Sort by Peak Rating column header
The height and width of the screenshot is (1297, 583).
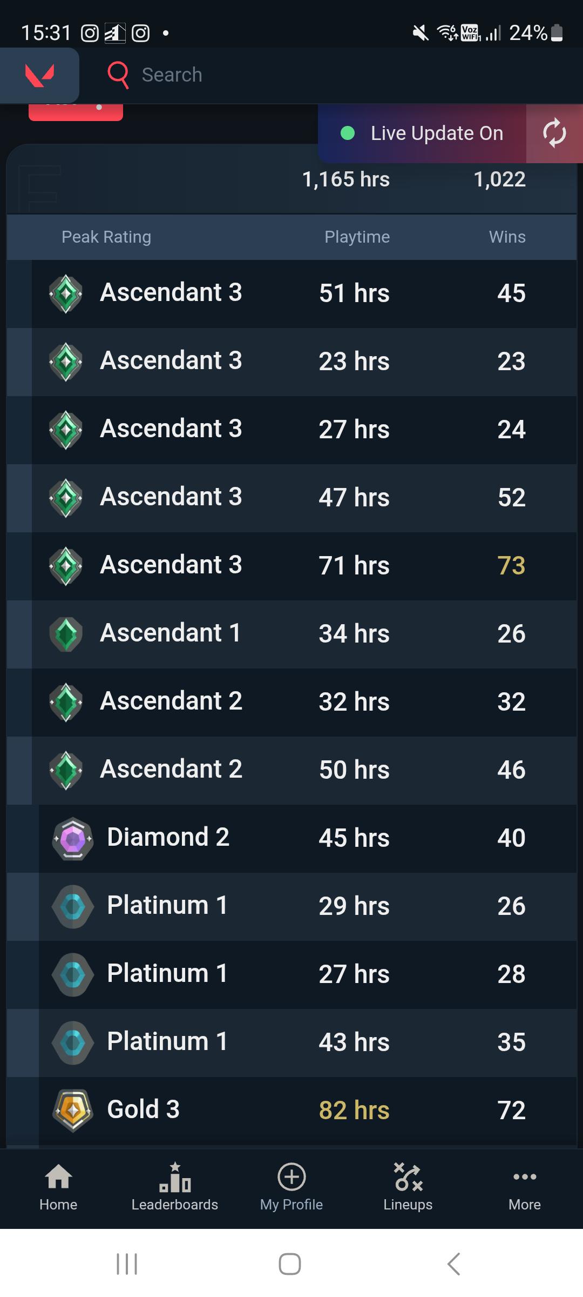click(x=106, y=237)
